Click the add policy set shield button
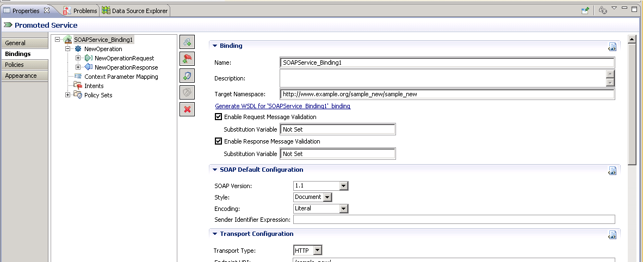The image size is (643, 262). point(187,76)
